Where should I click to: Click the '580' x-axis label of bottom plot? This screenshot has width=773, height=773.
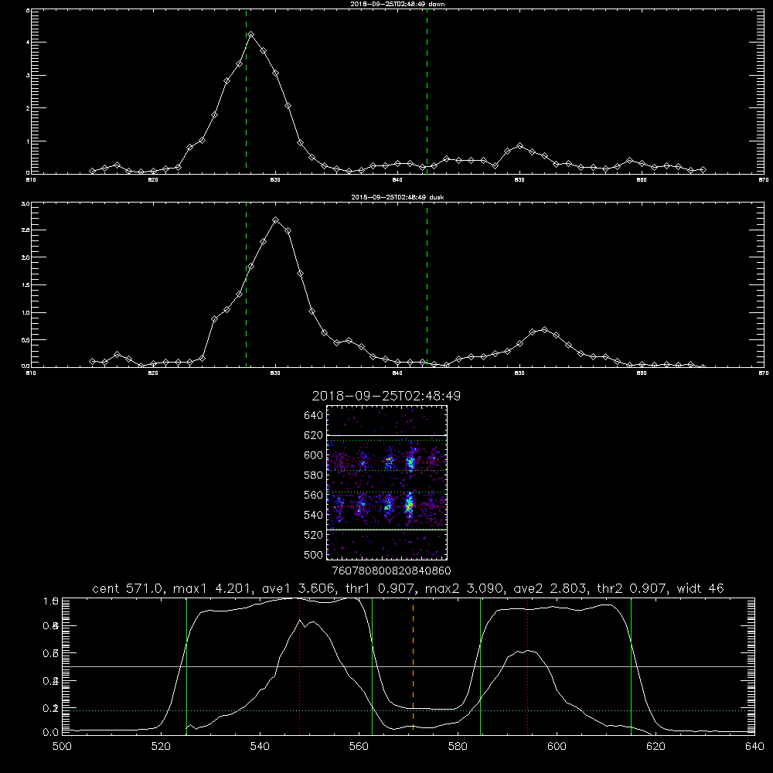coord(458,747)
